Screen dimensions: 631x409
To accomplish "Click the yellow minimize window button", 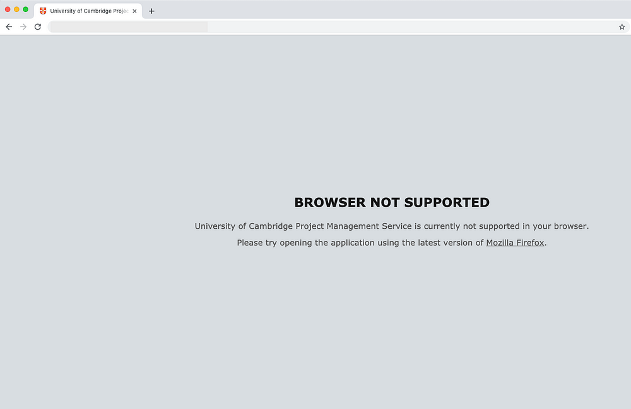I will (x=16, y=9).
